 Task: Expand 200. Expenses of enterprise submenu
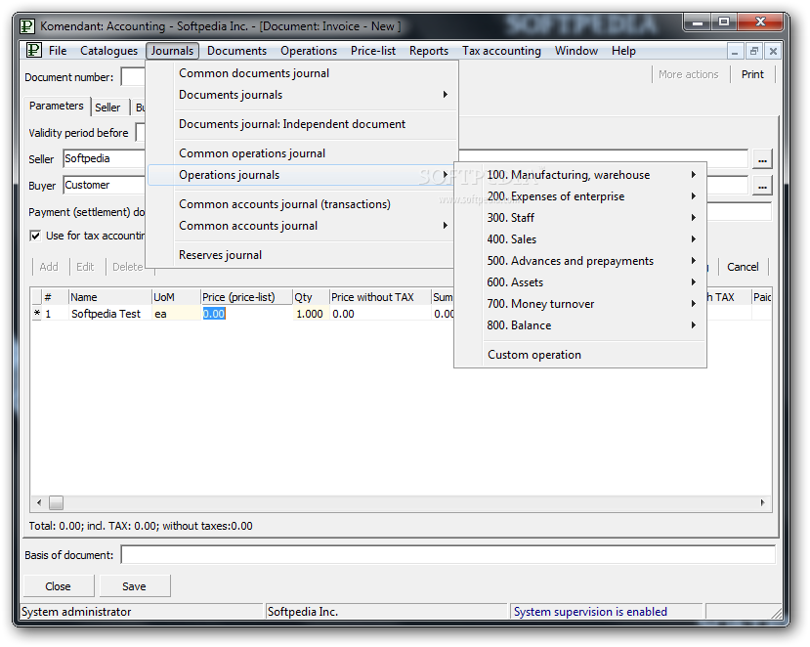pyautogui.click(x=580, y=196)
